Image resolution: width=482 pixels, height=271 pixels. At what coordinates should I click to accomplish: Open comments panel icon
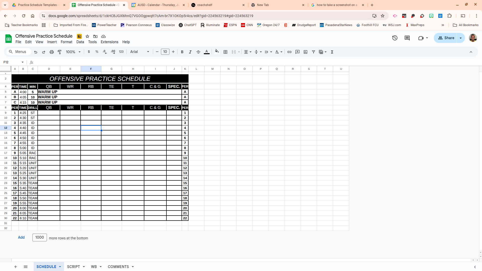point(407,38)
